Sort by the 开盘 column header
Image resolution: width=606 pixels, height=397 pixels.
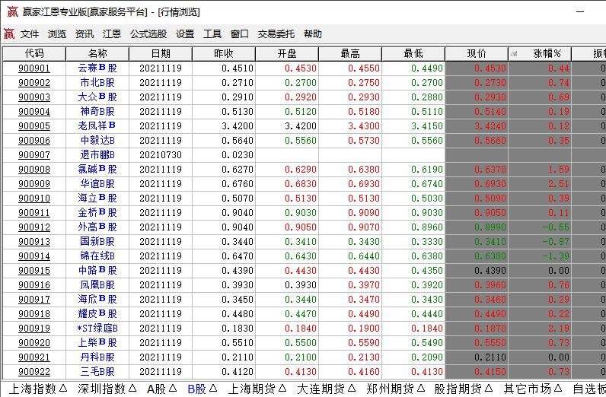click(287, 54)
